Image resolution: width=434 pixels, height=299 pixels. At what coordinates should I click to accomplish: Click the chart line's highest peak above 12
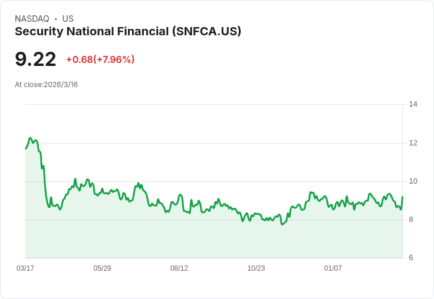(30, 138)
